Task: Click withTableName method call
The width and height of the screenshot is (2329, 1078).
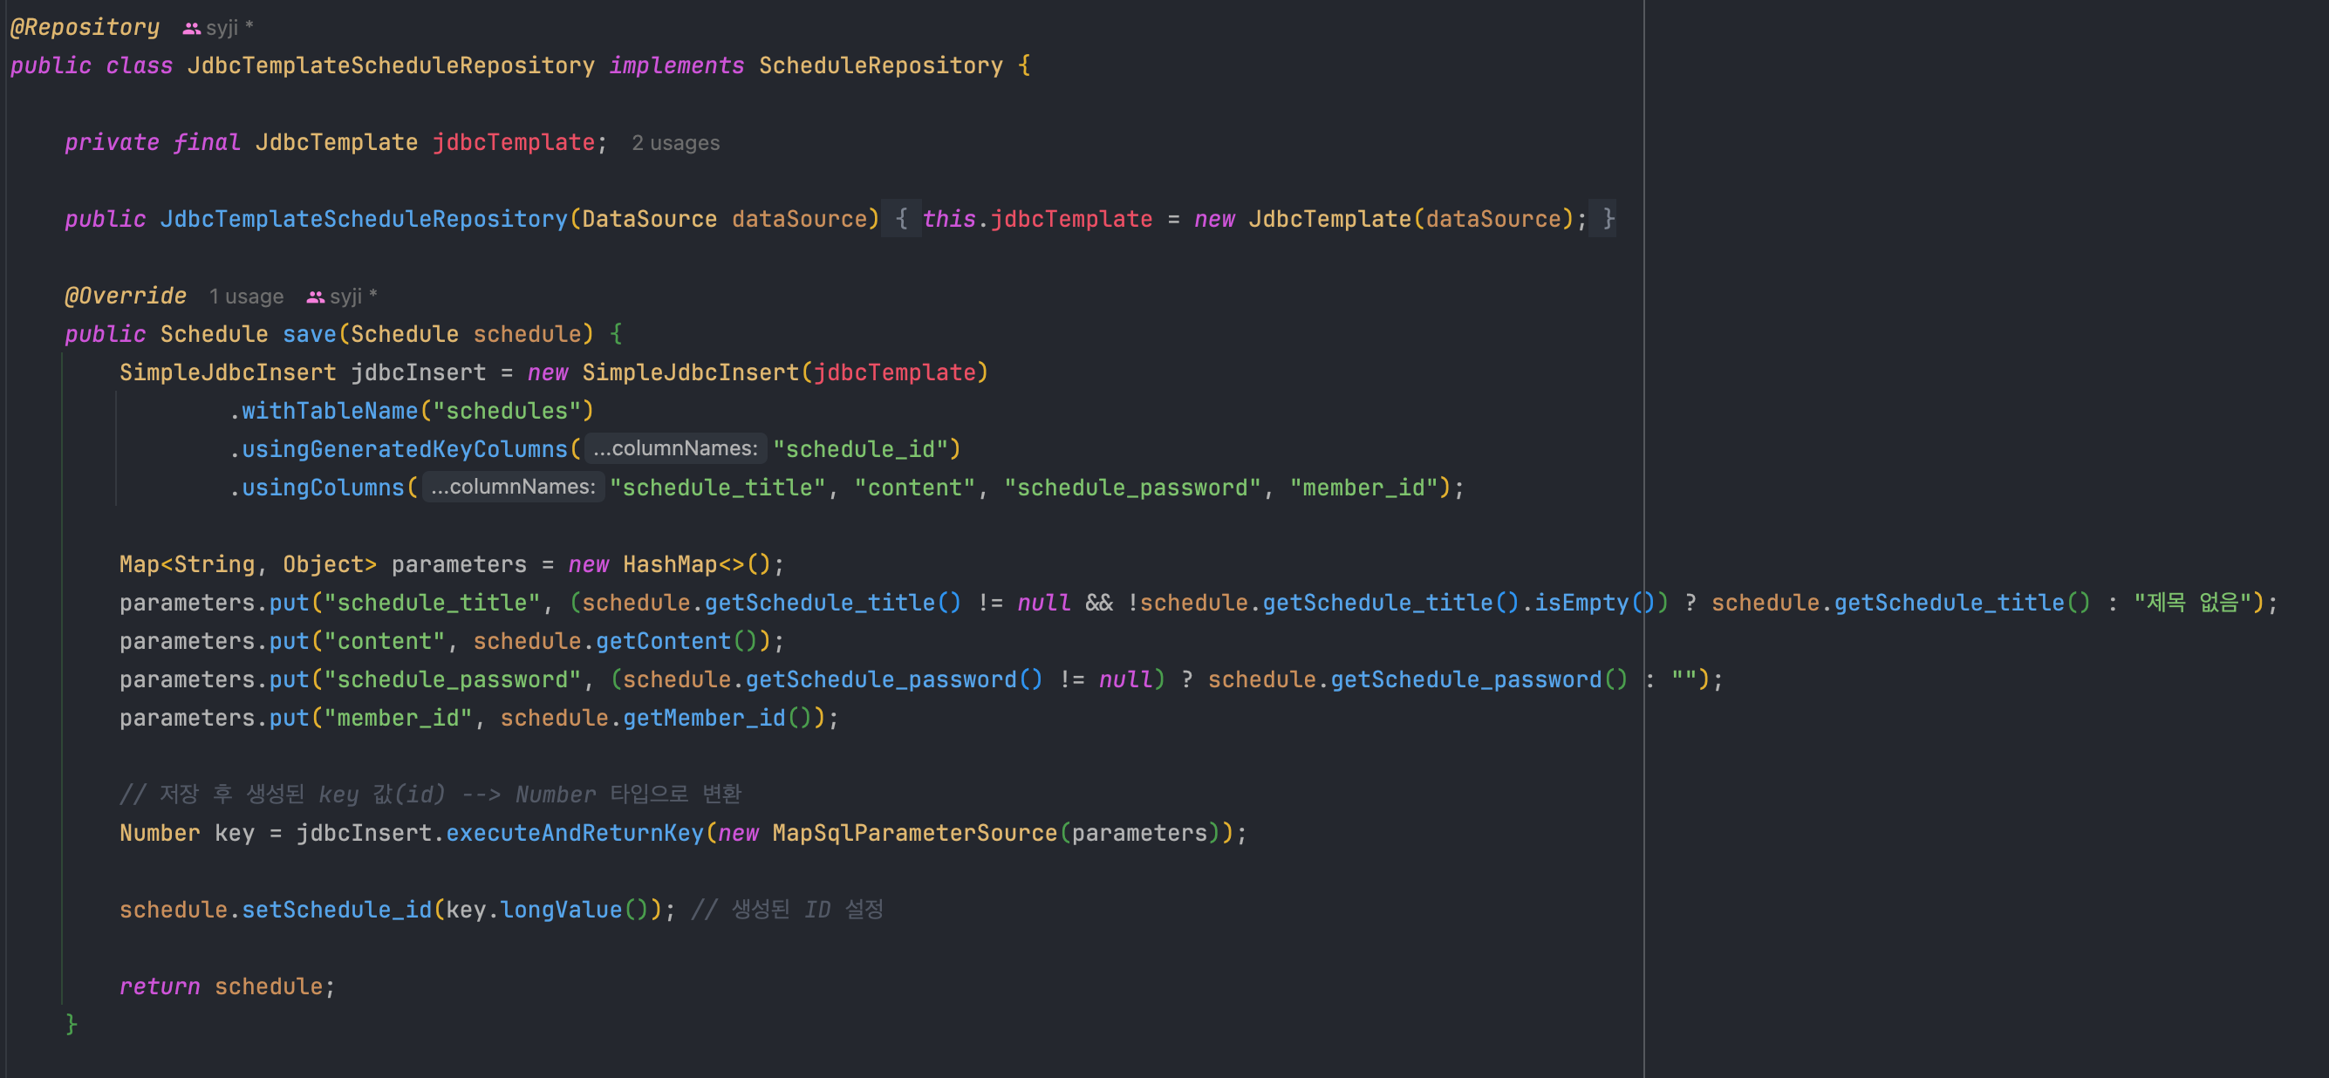Action: [x=330, y=412]
